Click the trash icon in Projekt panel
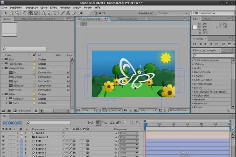Screen dimensions: 236x157 [x=36, y=111]
